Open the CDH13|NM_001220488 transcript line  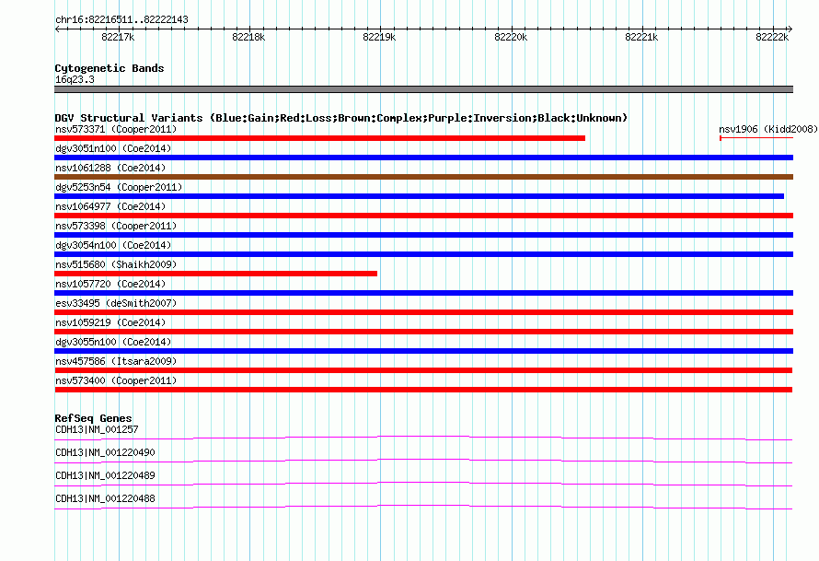click(423, 507)
